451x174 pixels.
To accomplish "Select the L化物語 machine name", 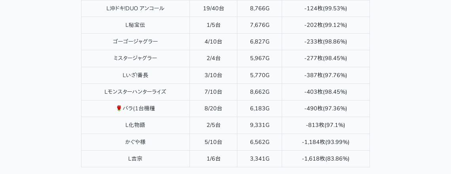I will (x=135, y=125).
